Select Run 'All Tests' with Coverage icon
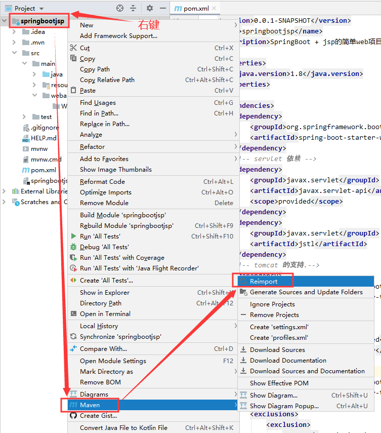Image resolution: width=381 pixels, height=433 pixels. point(74,257)
